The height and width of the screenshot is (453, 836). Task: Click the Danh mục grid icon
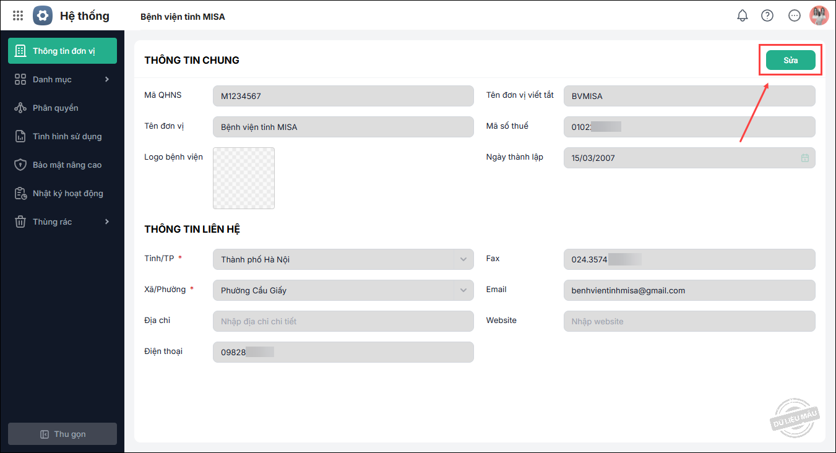20,79
